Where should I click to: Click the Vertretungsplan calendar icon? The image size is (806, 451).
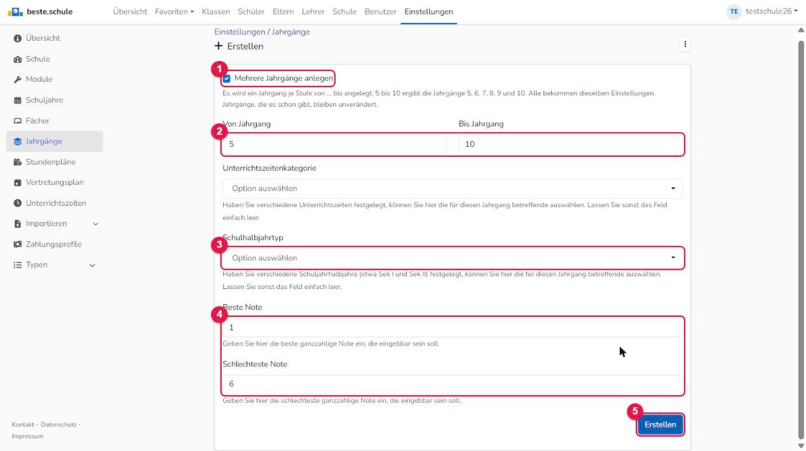point(17,182)
